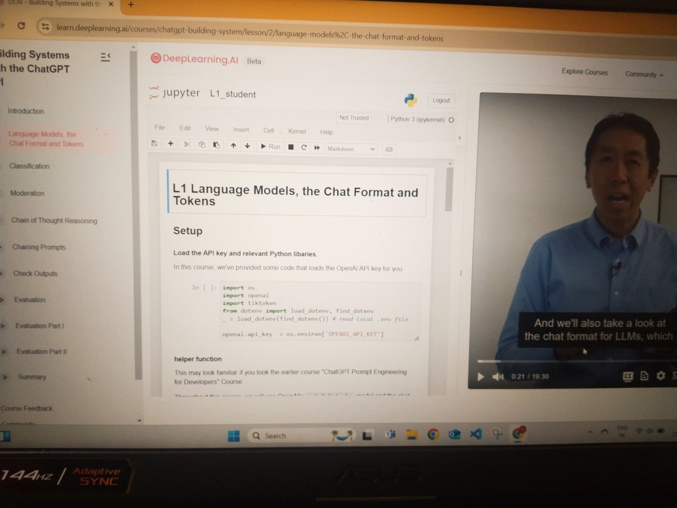Image resolution: width=677 pixels, height=508 pixels.
Task: Interrupt the kernel with stop square icon
Action: 291,147
